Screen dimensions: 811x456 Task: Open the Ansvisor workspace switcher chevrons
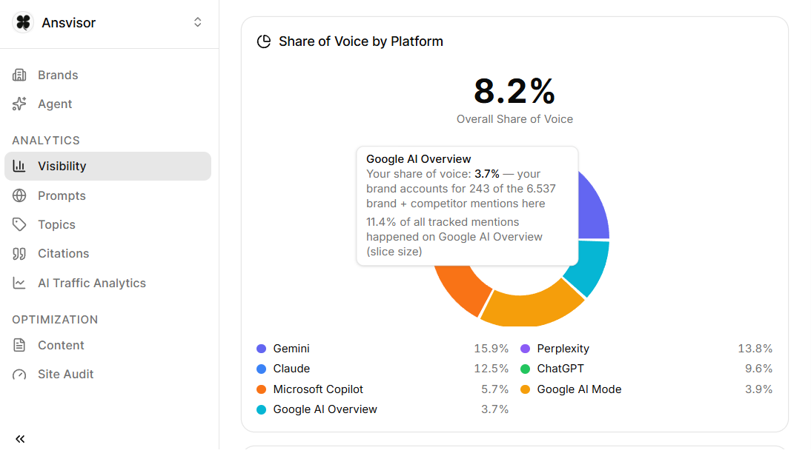click(198, 22)
